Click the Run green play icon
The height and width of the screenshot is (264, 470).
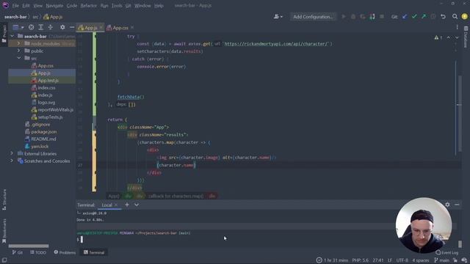point(344,17)
